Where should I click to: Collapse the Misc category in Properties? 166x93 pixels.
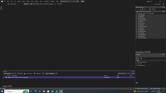click(136, 60)
